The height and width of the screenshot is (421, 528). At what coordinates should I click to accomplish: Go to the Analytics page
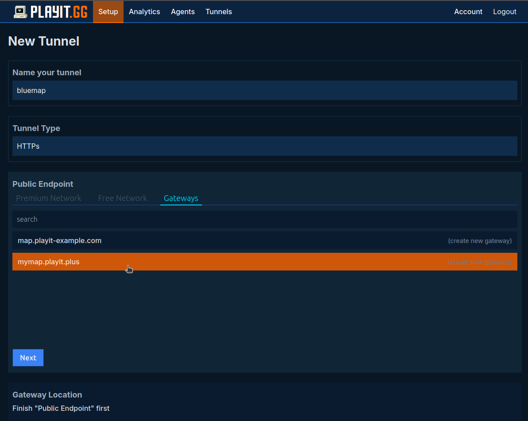point(144,12)
